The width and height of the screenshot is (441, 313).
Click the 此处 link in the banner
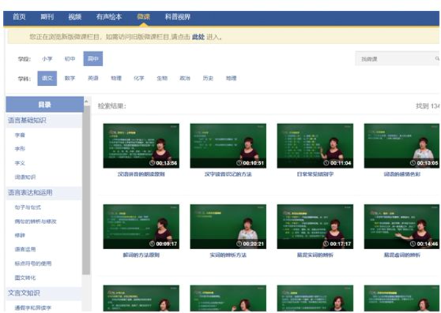198,37
